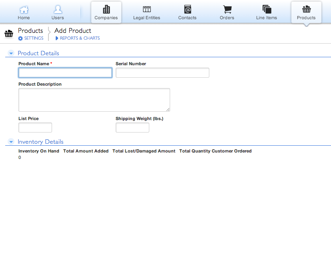Open the REPORTS & CHARTS link
The width and height of the screenshot is (331, 257).
coord(80,38)
